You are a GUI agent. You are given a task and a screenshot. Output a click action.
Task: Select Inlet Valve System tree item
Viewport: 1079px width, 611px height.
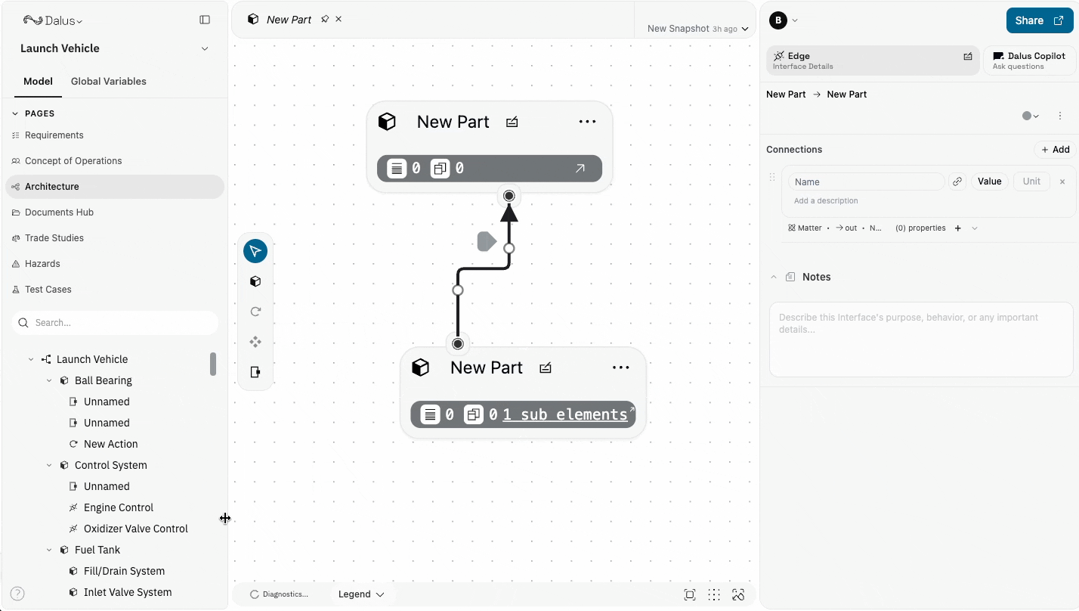128,592
